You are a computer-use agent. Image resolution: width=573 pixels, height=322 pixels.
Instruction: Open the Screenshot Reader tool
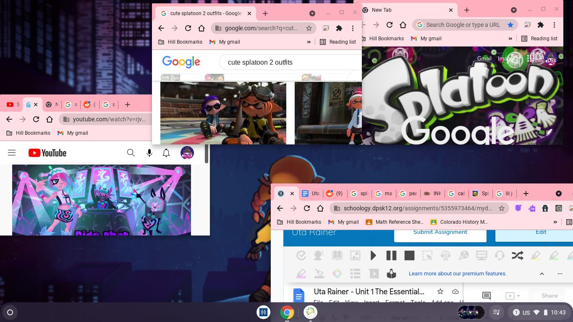pyautogui.click(x=427, y=255)
